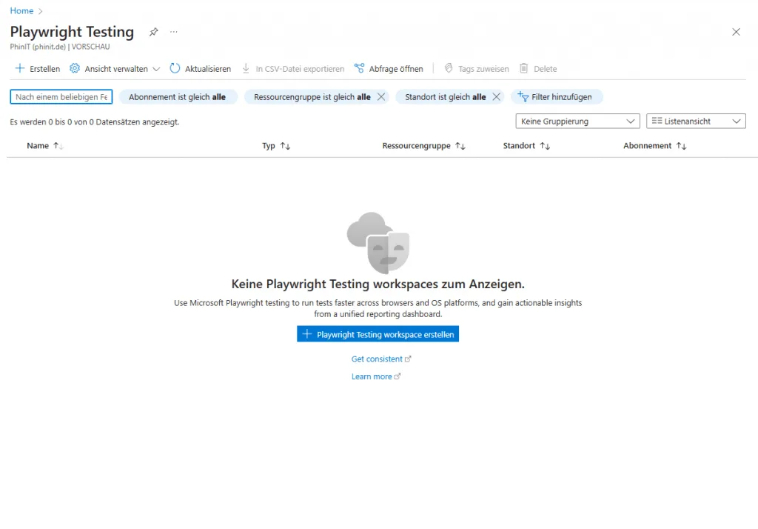Open the Abonnement ist gleich alle filter

[178, 97]
